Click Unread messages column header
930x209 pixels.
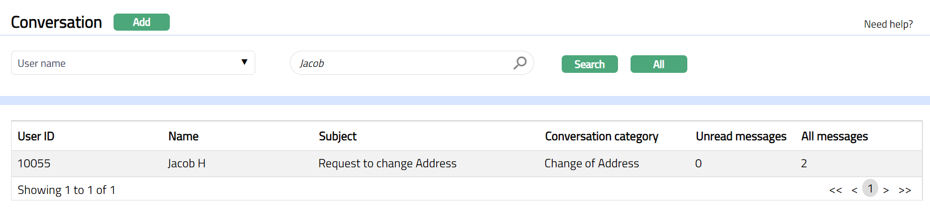pyautogui.click(x=741, y=136)
